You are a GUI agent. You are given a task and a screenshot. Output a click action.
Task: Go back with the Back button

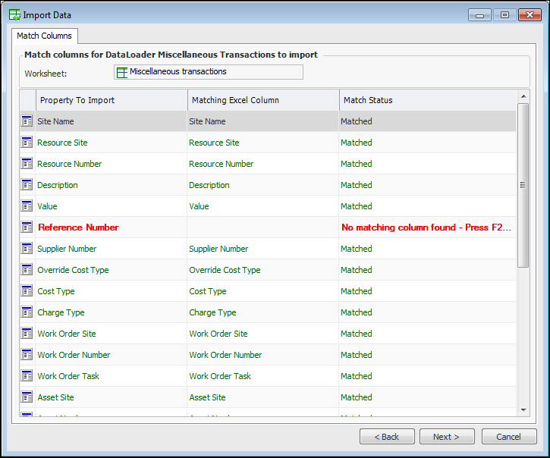(x=387, y=437)
